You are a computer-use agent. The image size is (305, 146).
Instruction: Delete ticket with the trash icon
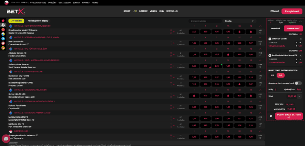tap(271, 116)
